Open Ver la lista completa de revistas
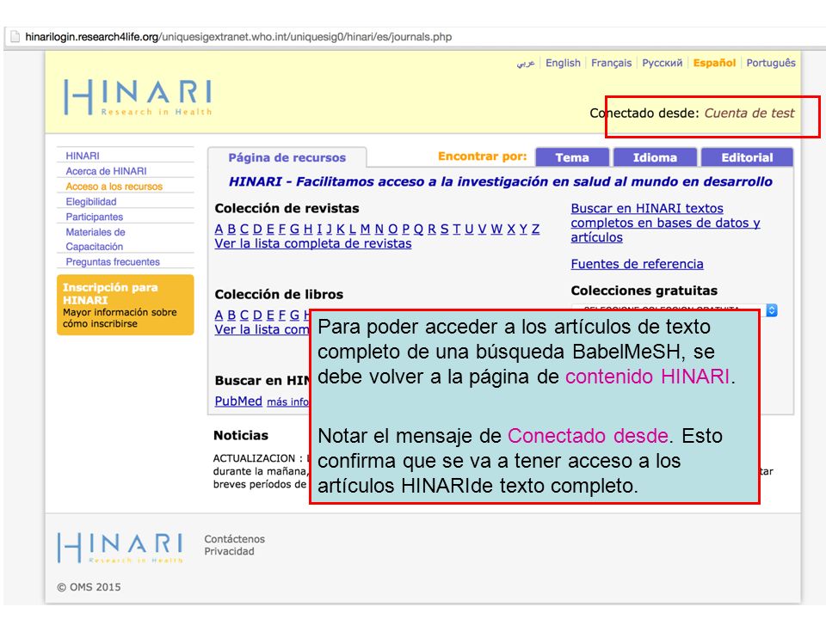This screenshot has height=619, width=826. coord(313,243)
